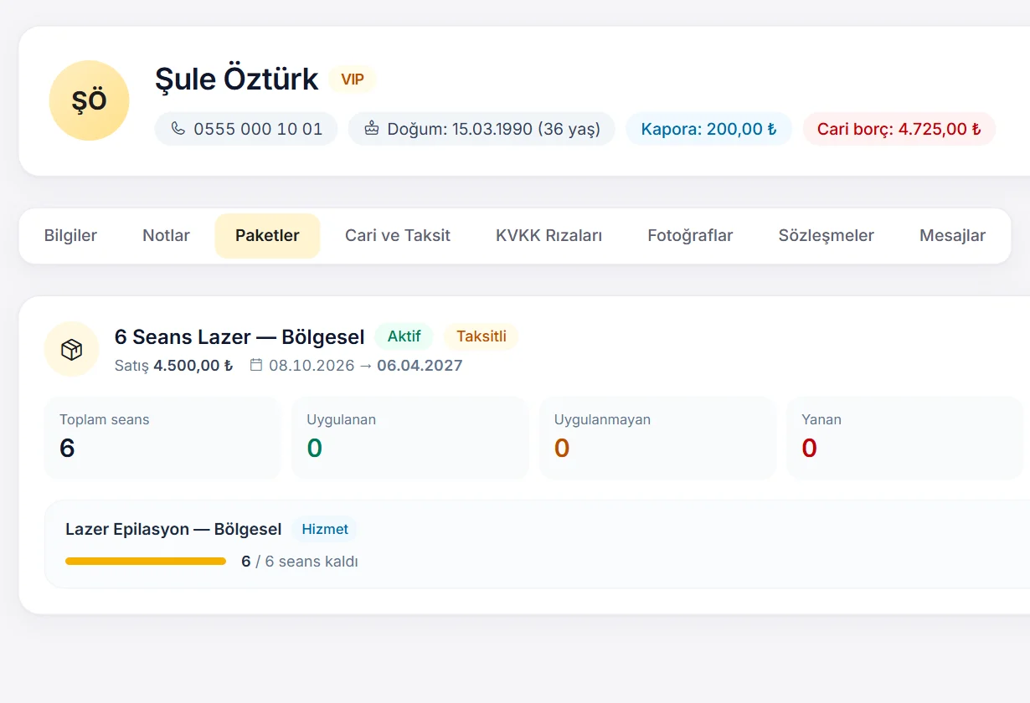
Task: Open the Cari ve Taksit tab
Action: click(398, 236)
